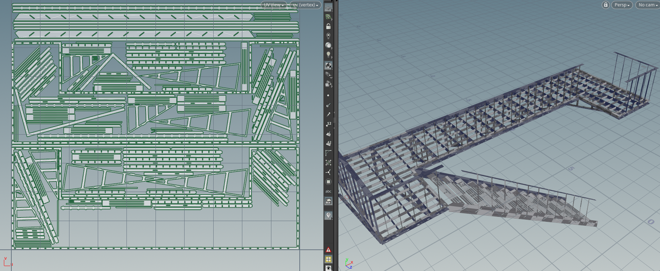The image size is (660, 271).
Task: Toggle the checkered cube materials display
Action: [328, 66]
